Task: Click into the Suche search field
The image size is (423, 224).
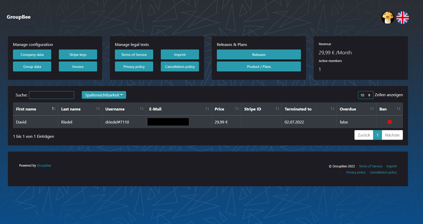Action: [51, 95]
